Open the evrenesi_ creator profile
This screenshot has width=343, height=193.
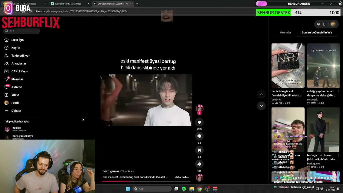pos(312,99)
